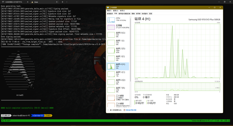Maximize the Task Manager window
Viewport: 233px width, 126px height.
pos(215,7)
